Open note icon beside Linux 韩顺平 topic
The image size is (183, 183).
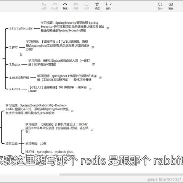pyautogui.click(x=90, y=89)
